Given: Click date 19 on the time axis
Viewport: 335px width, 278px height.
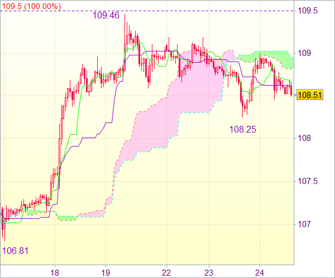Looking at the screenshot, I should coord(106,273).
